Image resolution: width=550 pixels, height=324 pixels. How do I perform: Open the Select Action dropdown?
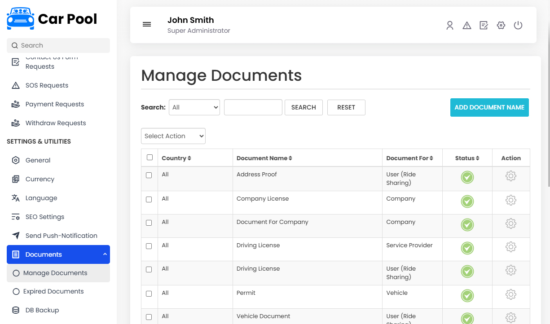pyautogui.click(x=173, y=136)
